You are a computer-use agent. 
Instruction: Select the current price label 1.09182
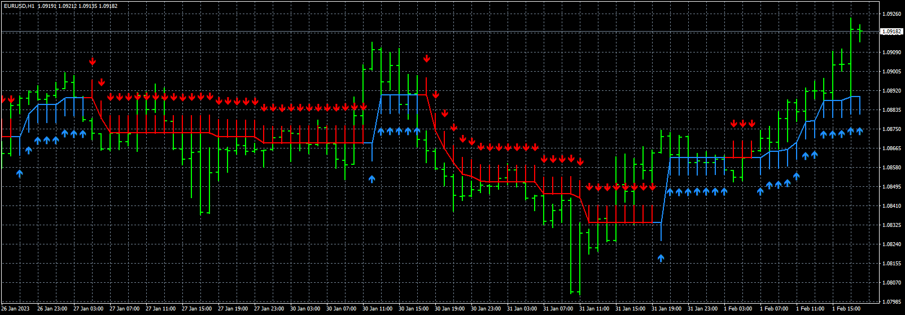click(x=891, y=32)
